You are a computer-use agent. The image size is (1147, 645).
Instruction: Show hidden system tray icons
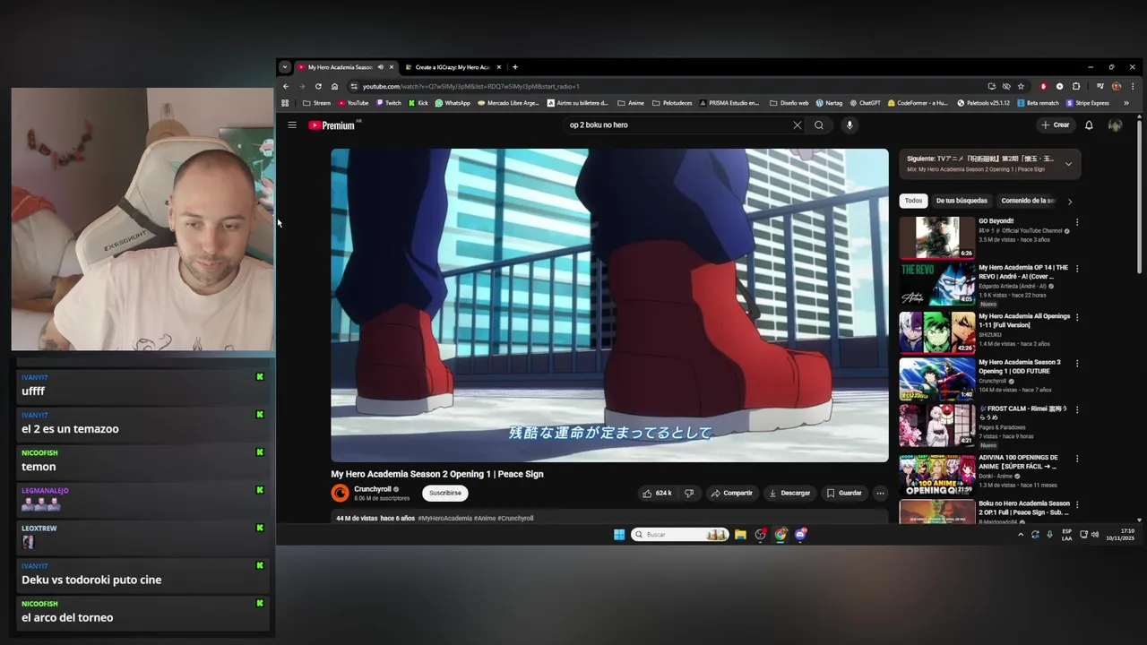[x=1020, y=535]
